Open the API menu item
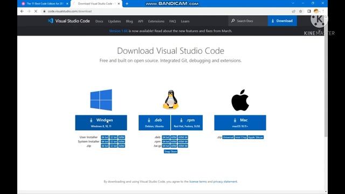This screenshot has width=345, height=194. point(140,22)
